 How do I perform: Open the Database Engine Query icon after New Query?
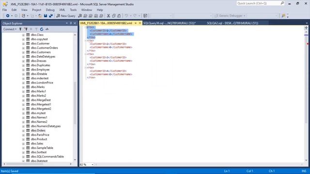point(80,16)
